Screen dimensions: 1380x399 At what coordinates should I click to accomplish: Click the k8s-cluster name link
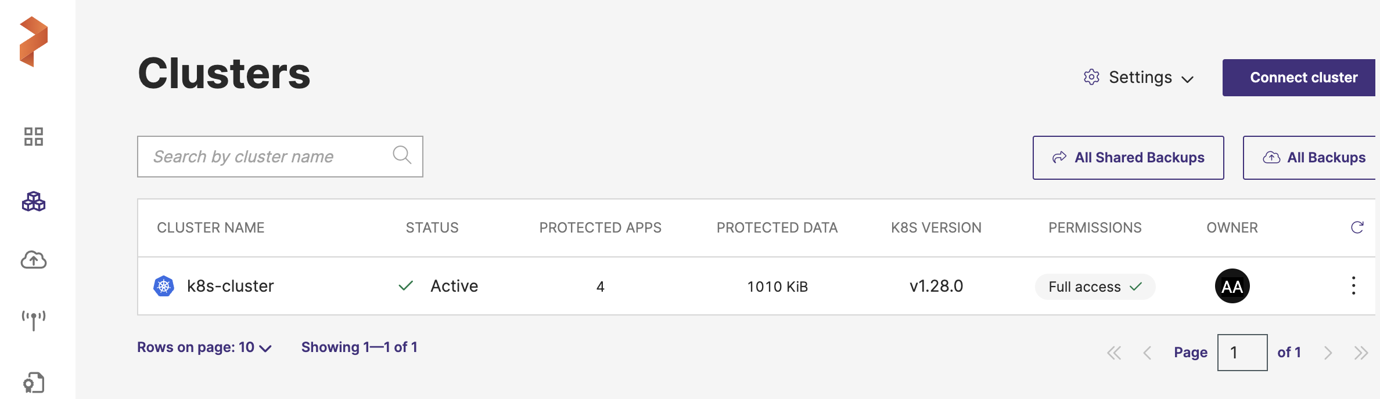[x=230, y=286]
